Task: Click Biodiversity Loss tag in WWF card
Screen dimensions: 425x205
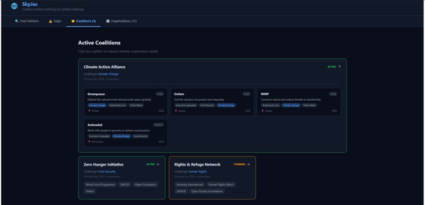Action: (x=271, y=105)
